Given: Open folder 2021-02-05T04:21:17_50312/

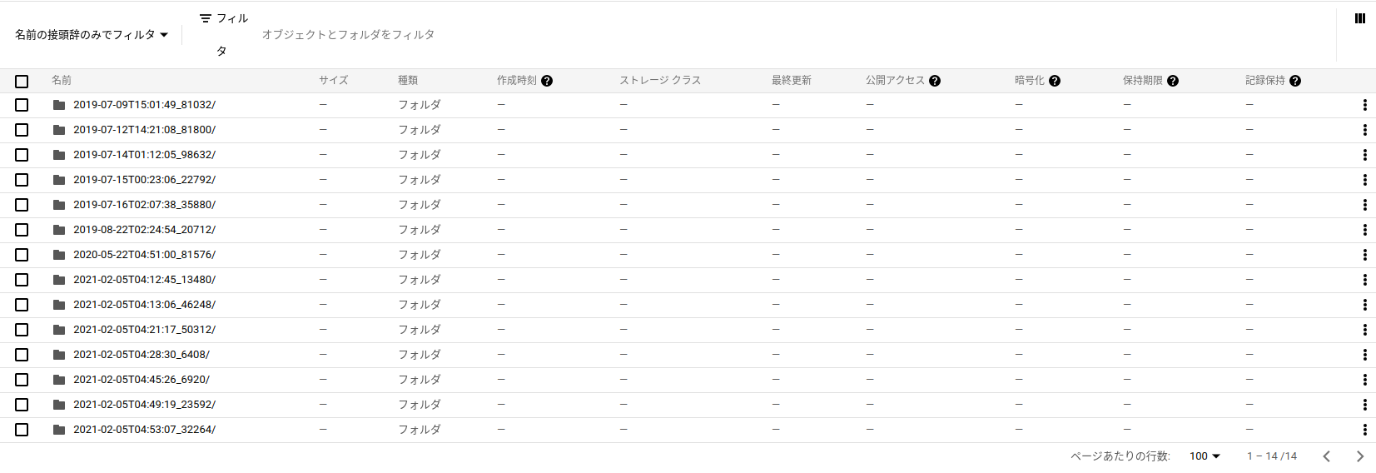Looking at the screenshot, I should 144,330.
